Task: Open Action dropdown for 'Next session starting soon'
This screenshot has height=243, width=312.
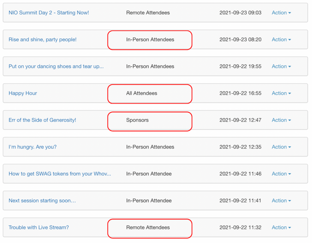Action: tap(281, 201)
